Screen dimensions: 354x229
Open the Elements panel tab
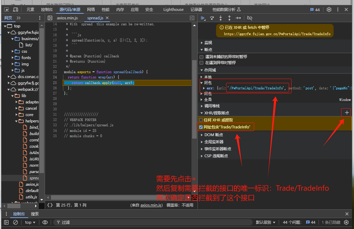coord(30,9)
